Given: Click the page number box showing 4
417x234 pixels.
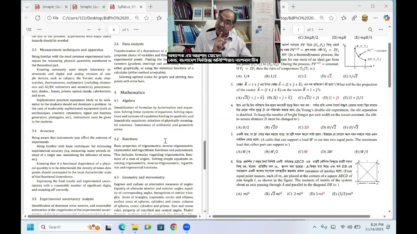Looking at the screenshot, I should click(x=113, y=30).
